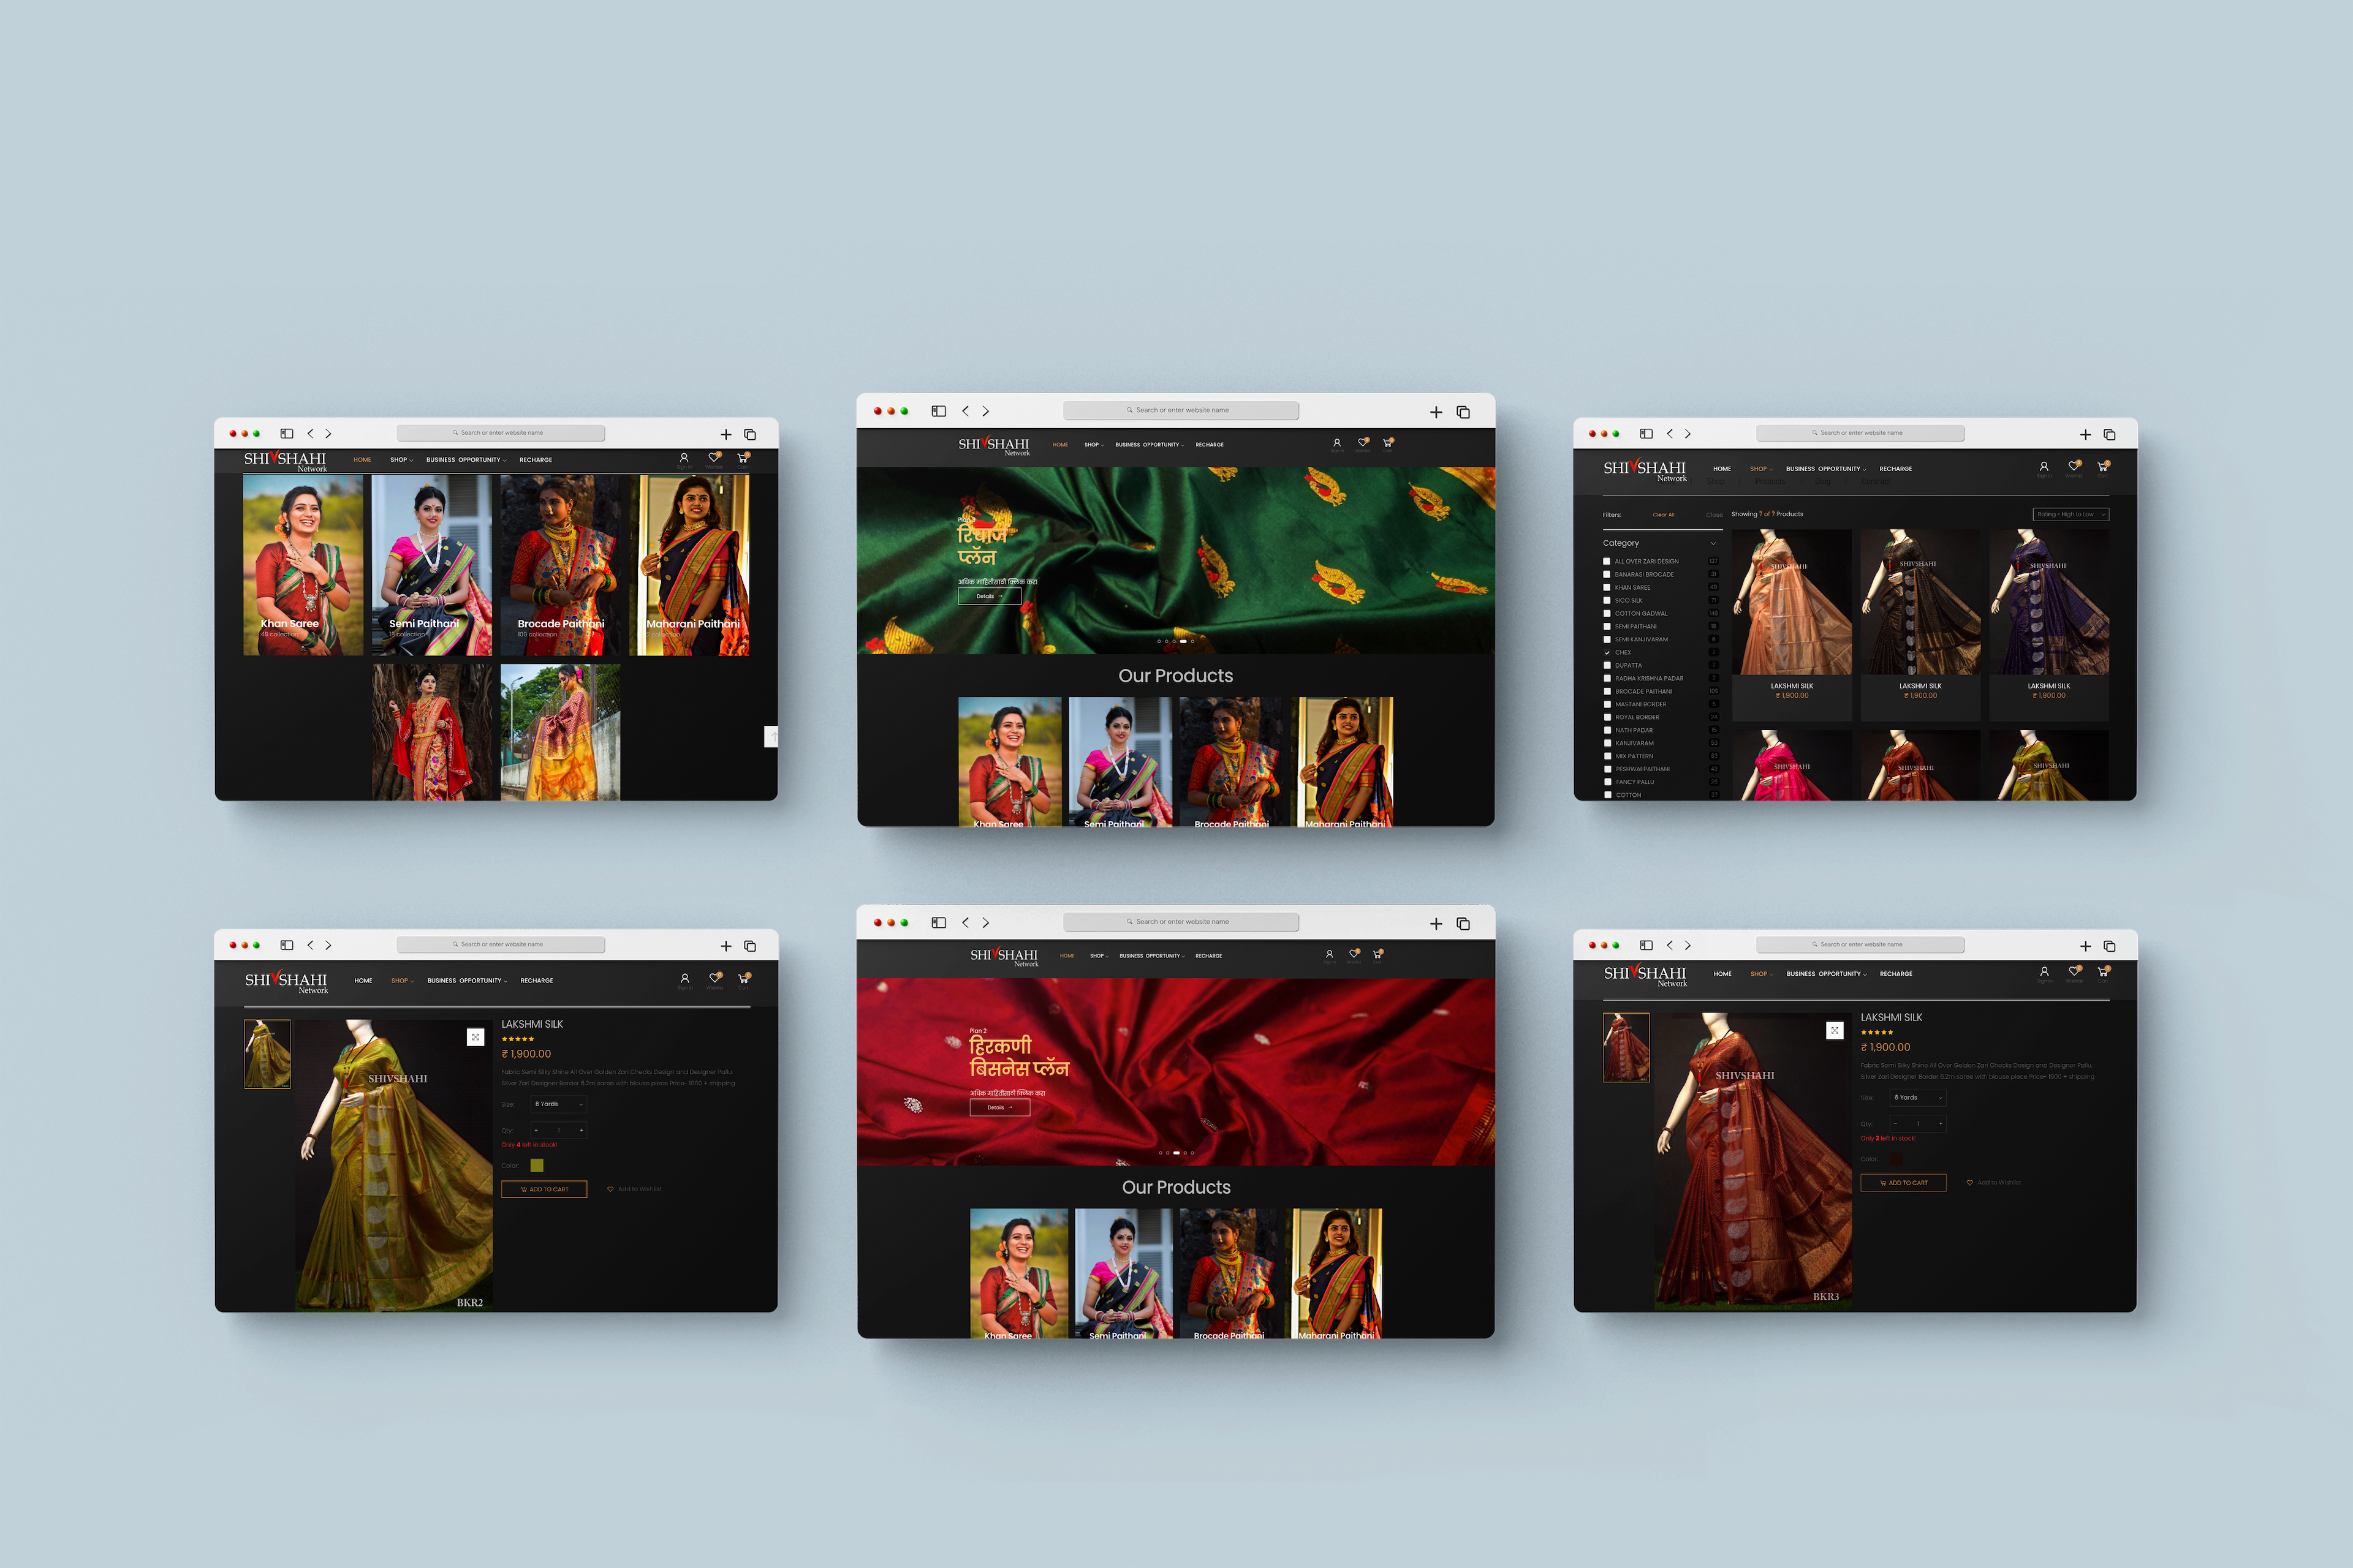The image size is (2353, 1568).
Task: Decrease quantity with minus on the red saree page
Action: [1895, 1124]
